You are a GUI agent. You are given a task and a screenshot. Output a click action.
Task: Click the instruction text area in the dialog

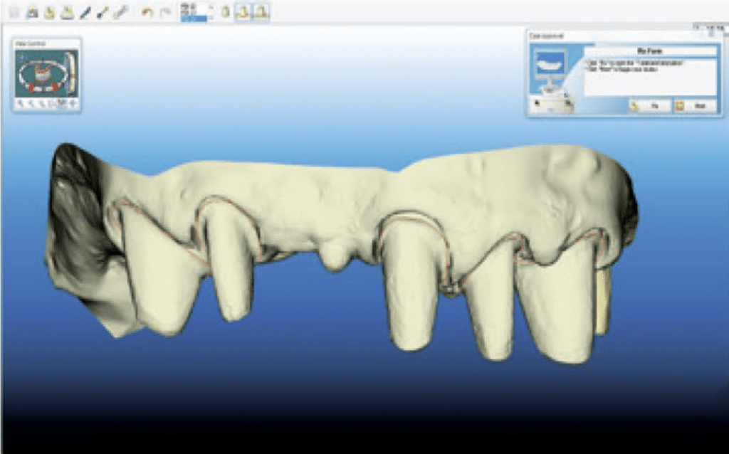coord(649,77)
